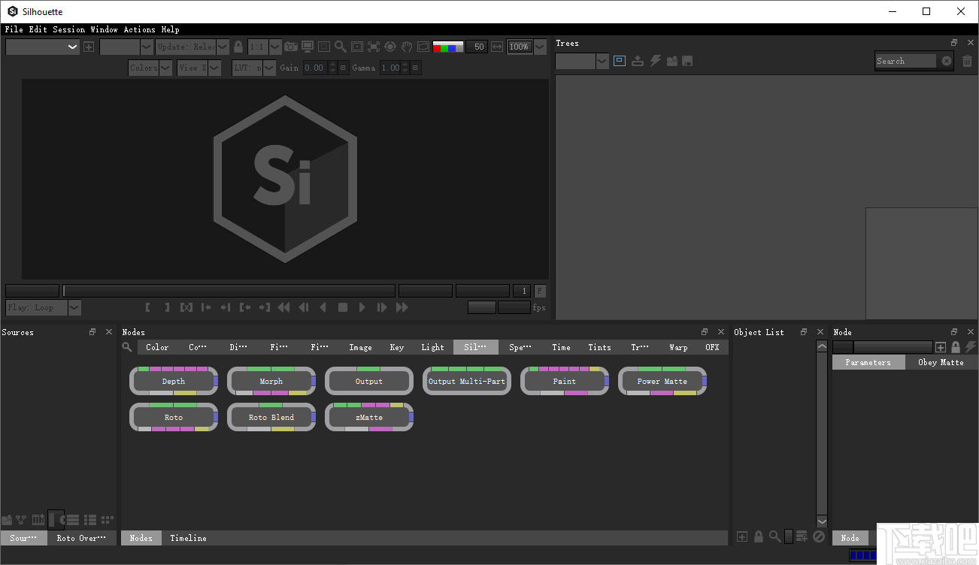Click the search magnifier icon in Nodes panel
Screen dimensions: 979x565
pos(127,347)
